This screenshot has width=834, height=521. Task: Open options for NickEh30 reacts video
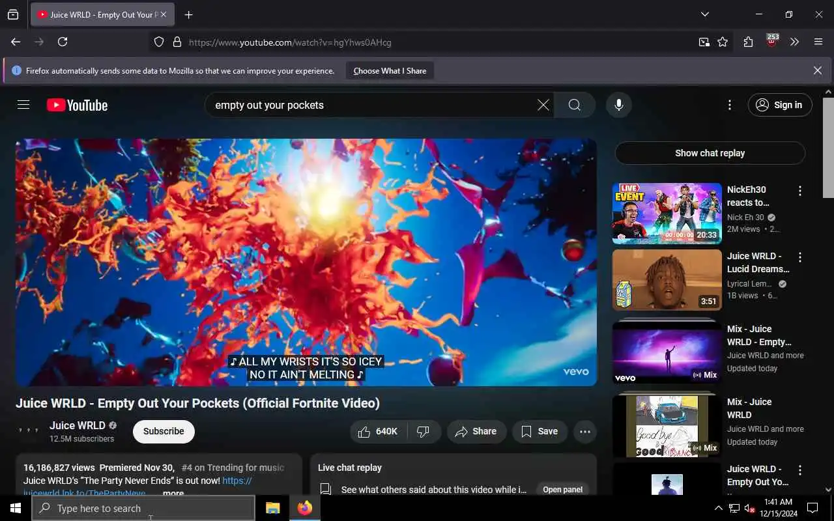(x=799, y=191)
